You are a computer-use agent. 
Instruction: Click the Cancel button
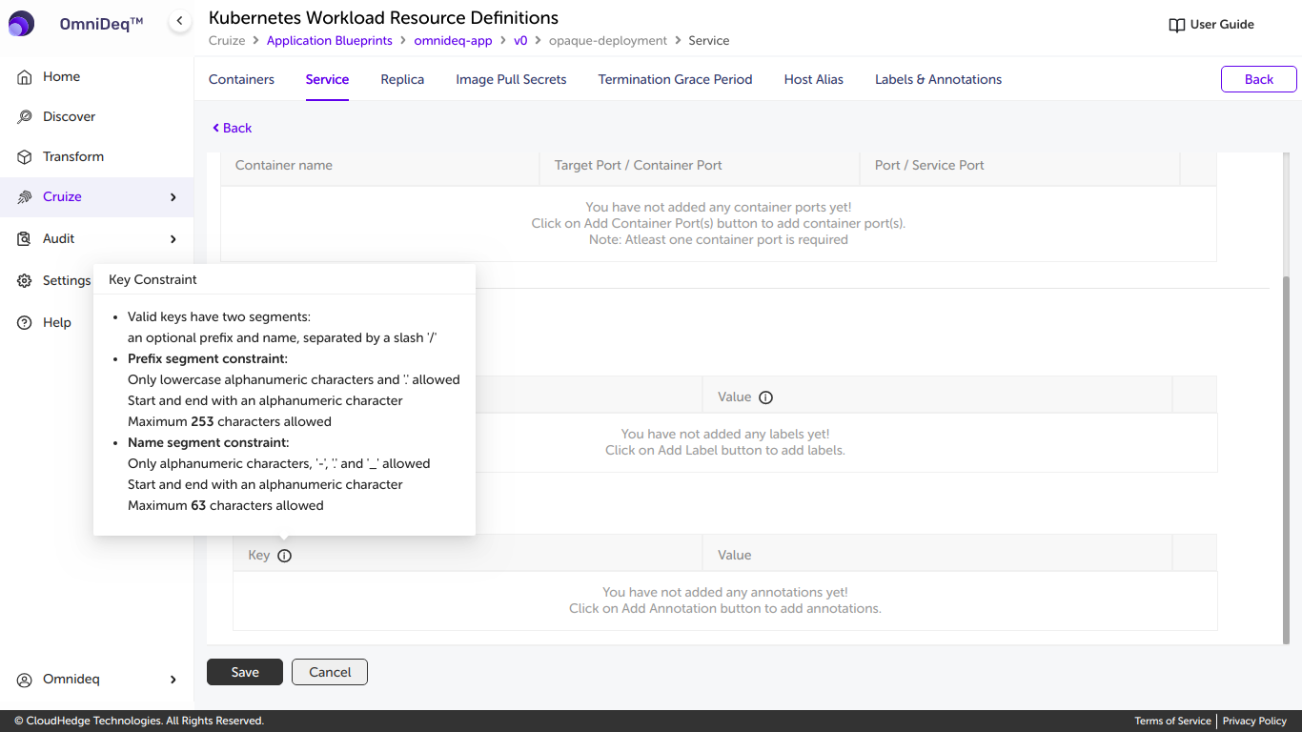pos(330,672)
